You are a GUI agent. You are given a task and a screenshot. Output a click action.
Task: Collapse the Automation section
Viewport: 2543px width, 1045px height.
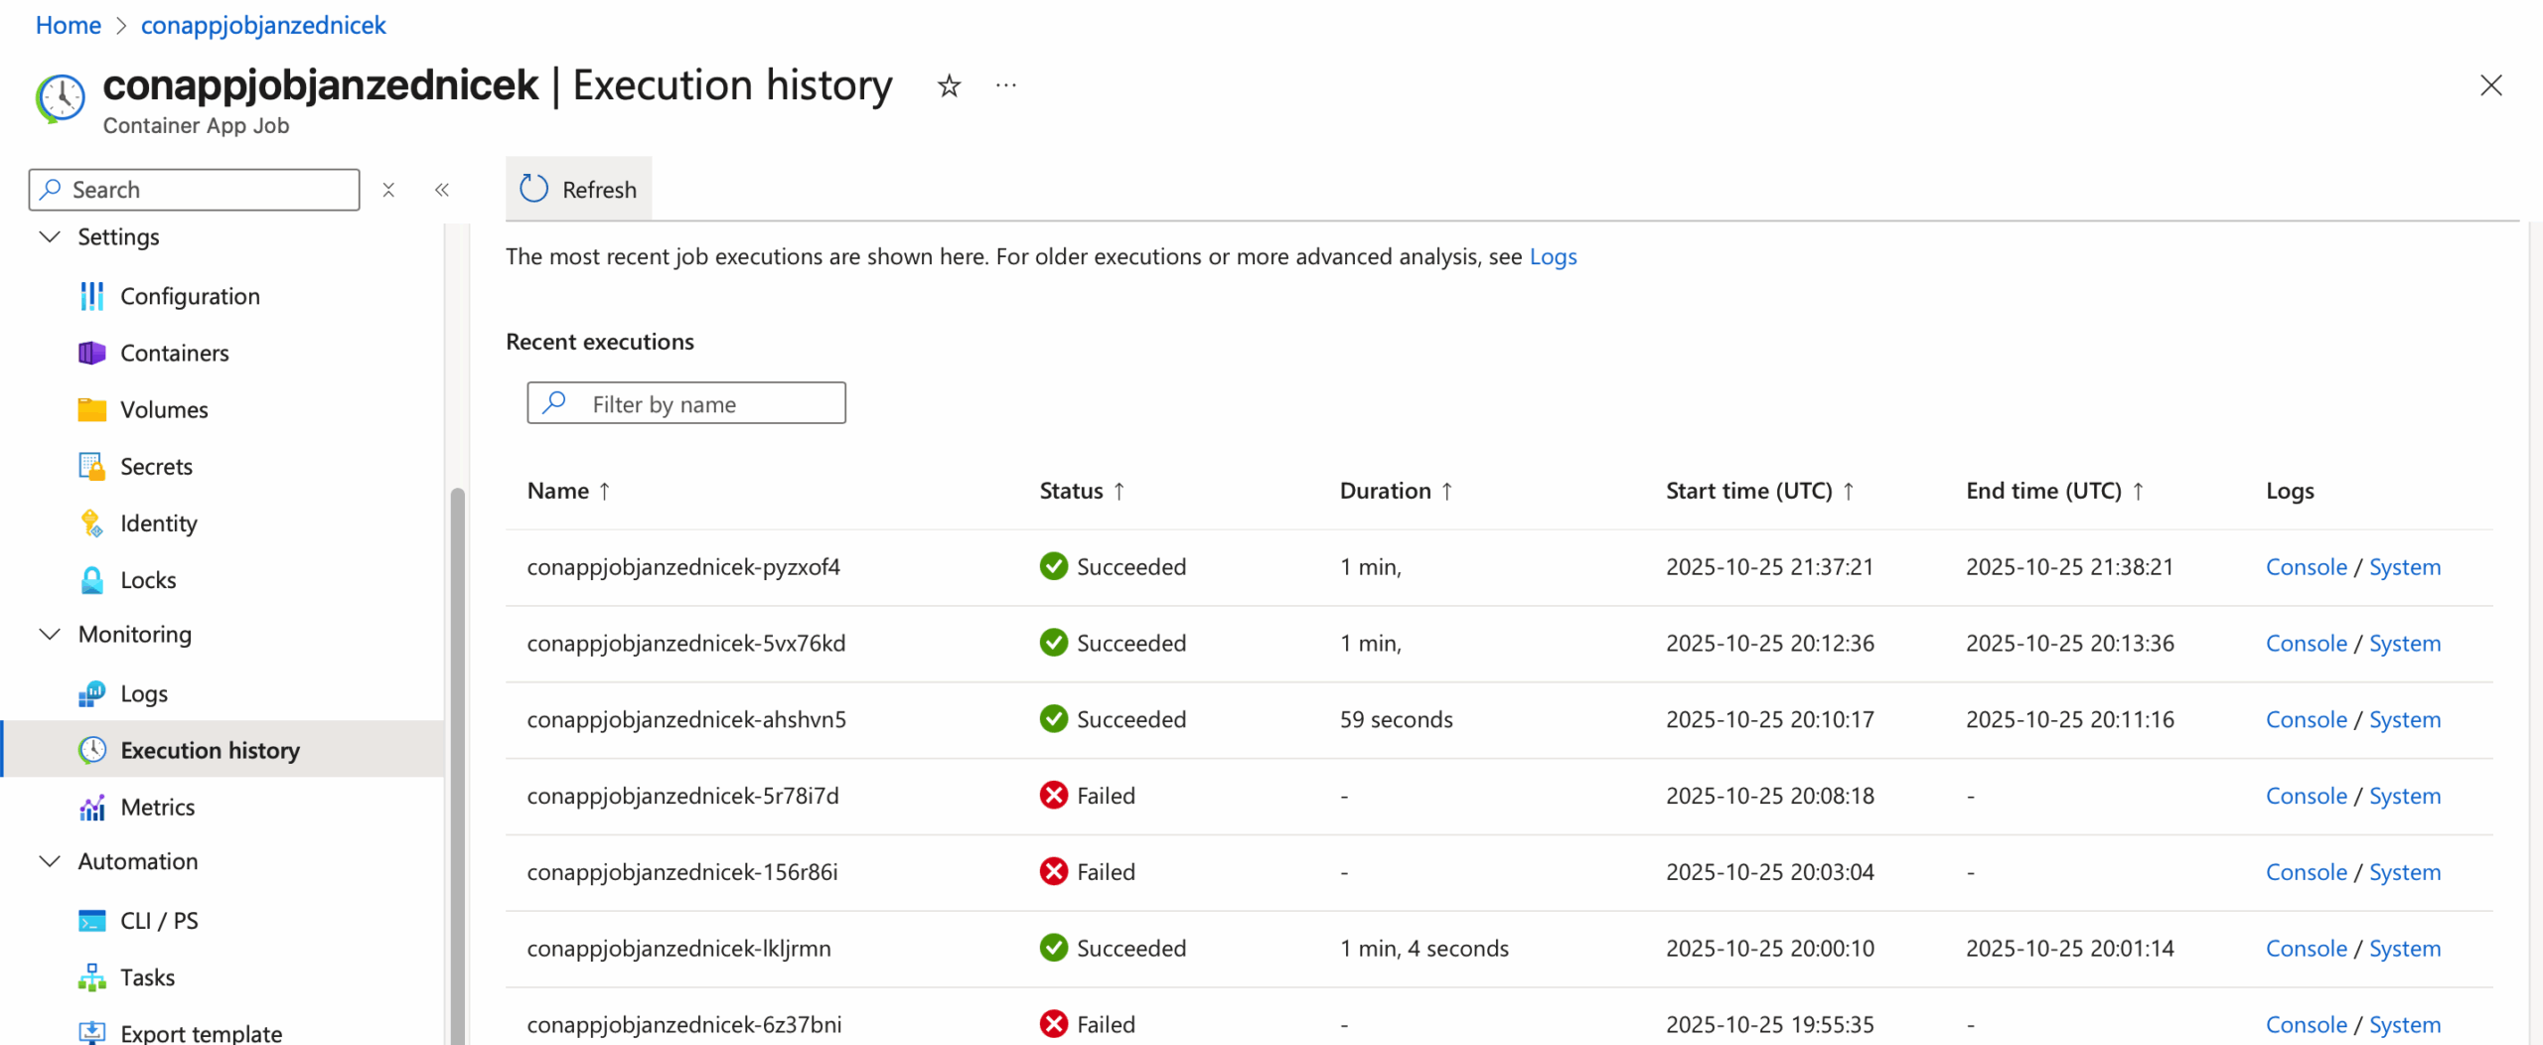[x=50, y=861]
